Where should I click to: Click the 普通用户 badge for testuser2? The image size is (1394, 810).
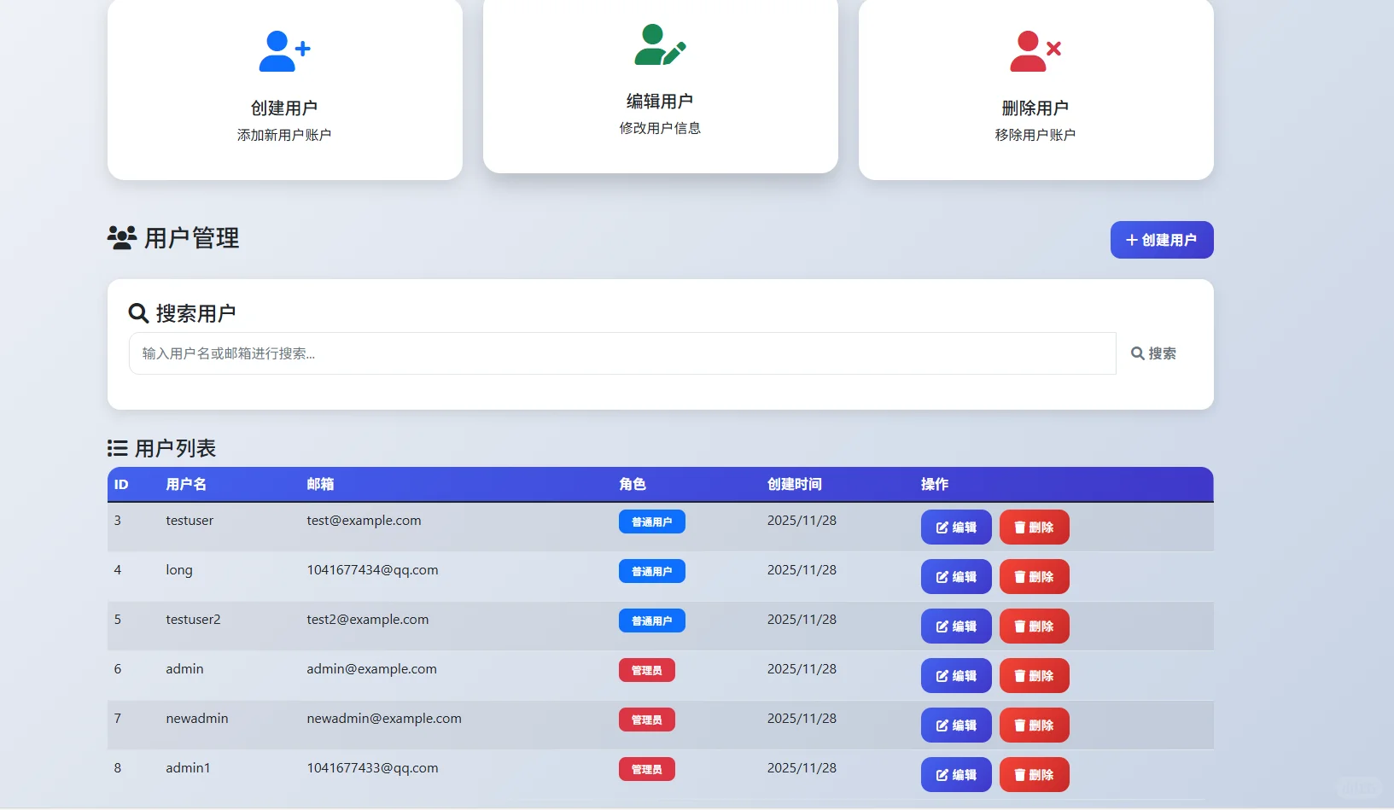[651, 621]
